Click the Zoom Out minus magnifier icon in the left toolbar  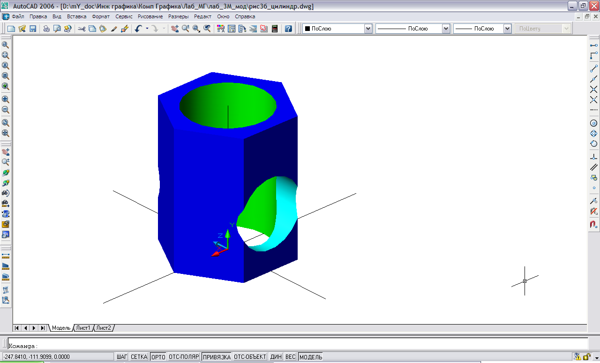pyautogui.click(x=6, y=110)
